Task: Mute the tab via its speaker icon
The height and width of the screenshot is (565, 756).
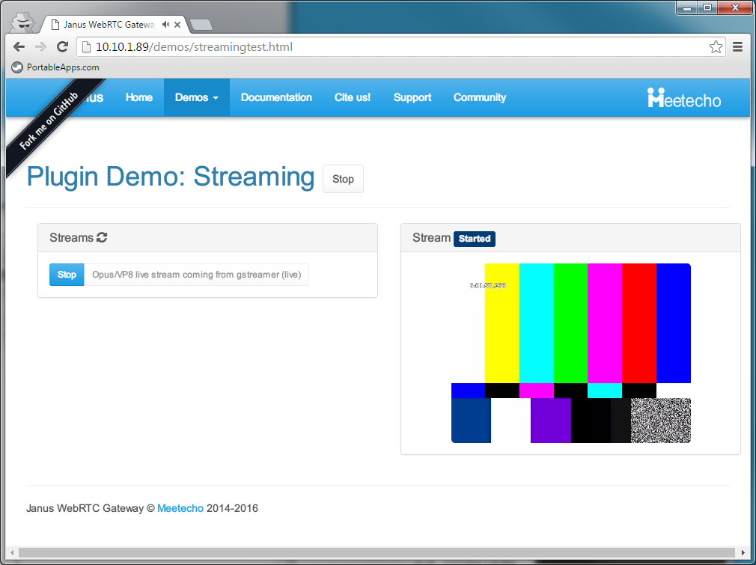Action: click(x=166, y=24)
